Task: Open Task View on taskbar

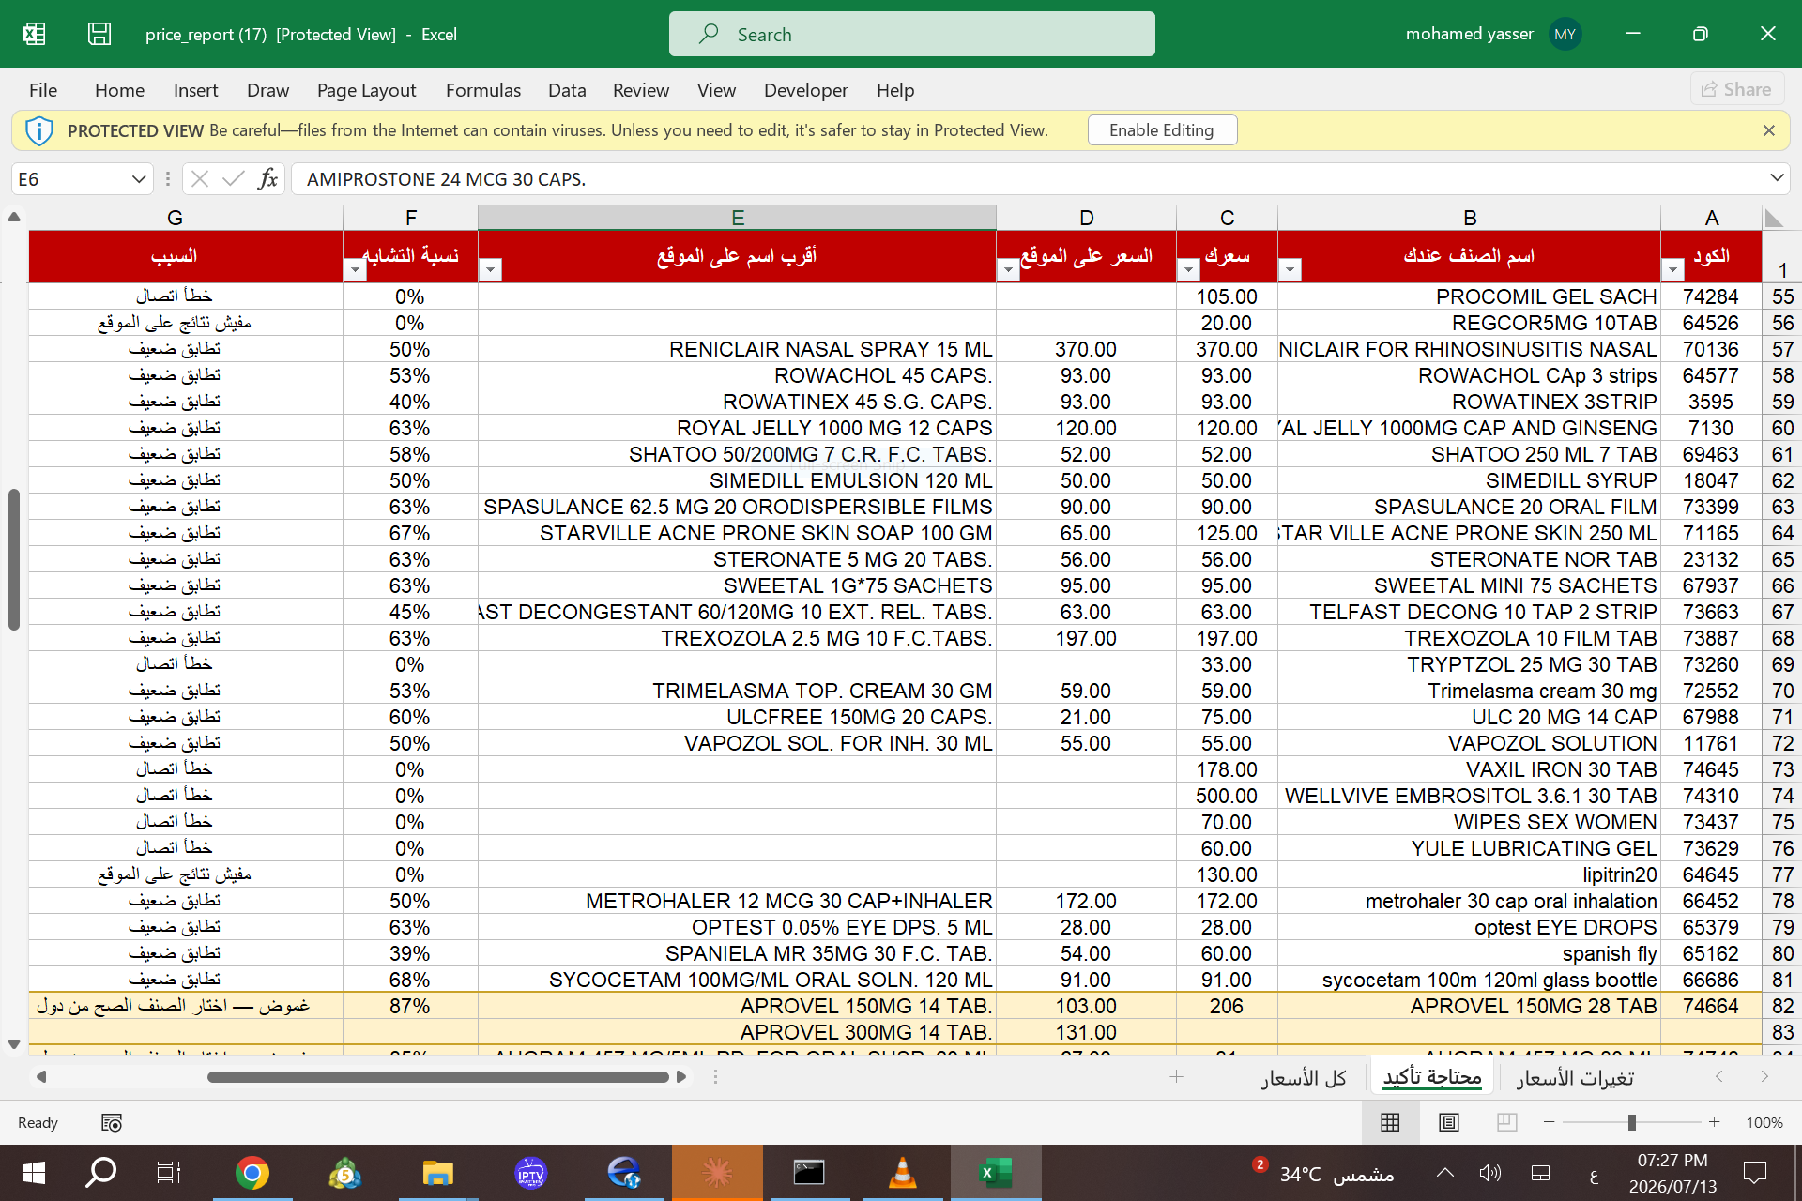Action: [x=169, y=1173]
